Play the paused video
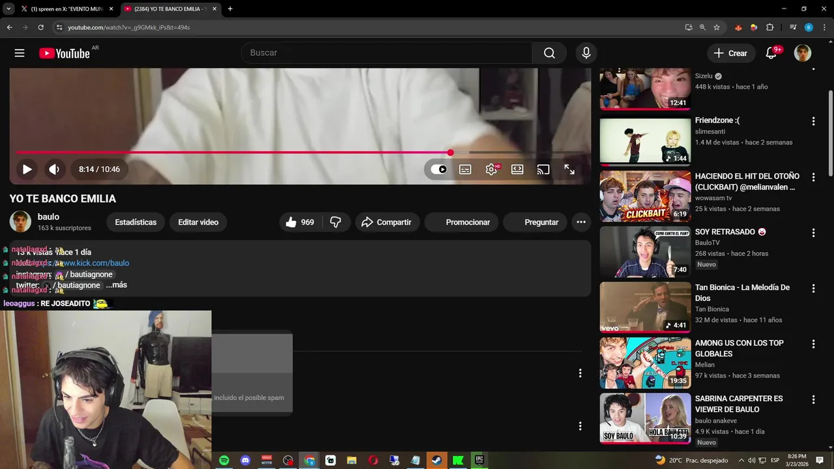The height and width of the screenshot is (469, 834). point(27,169)
